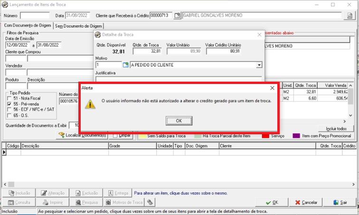359x215 pixels.
Task: Click the bottom grid right scroll arrow
Action: point(354,184)
